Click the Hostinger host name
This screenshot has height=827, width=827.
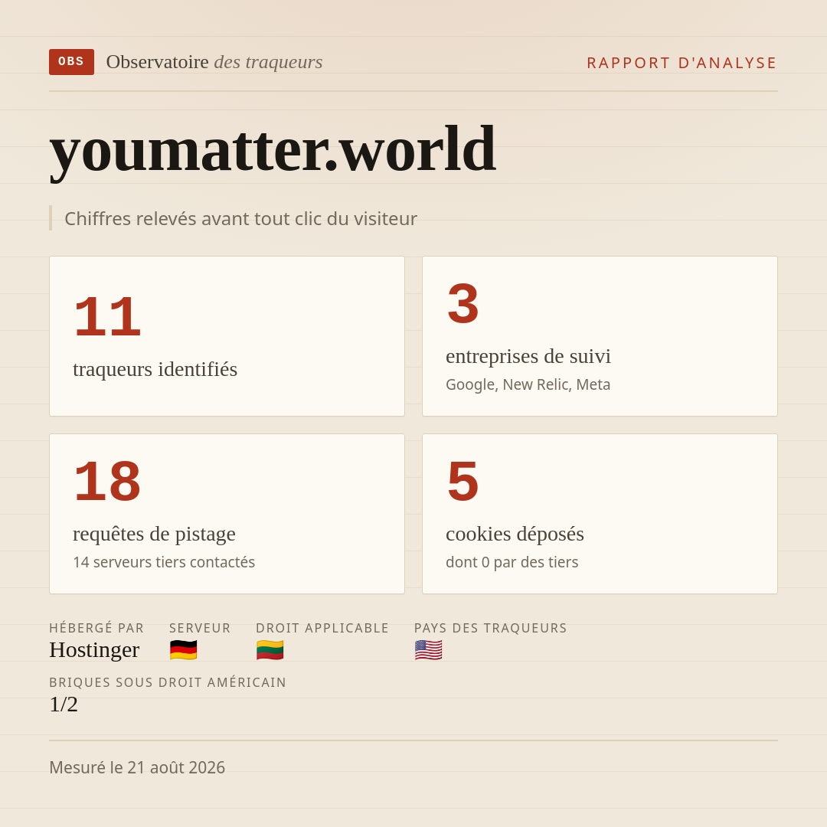(x=94, y=650)
